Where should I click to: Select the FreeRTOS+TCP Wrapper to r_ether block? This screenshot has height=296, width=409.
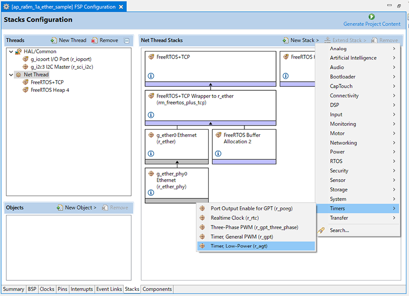tap(211, 108)
